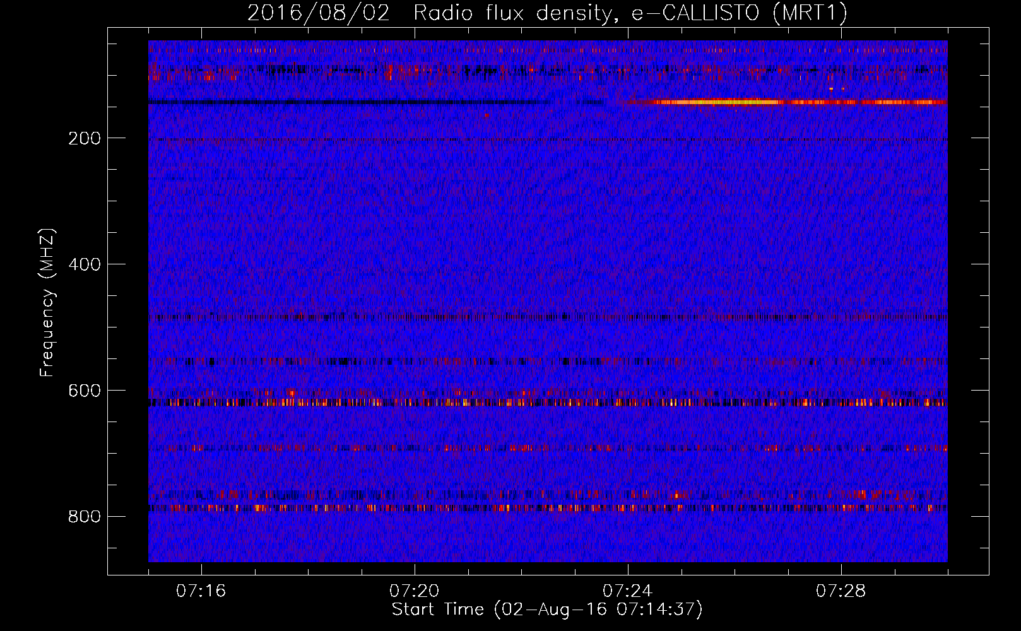Select the 07:28 time tick label

(x=841, y=591)
